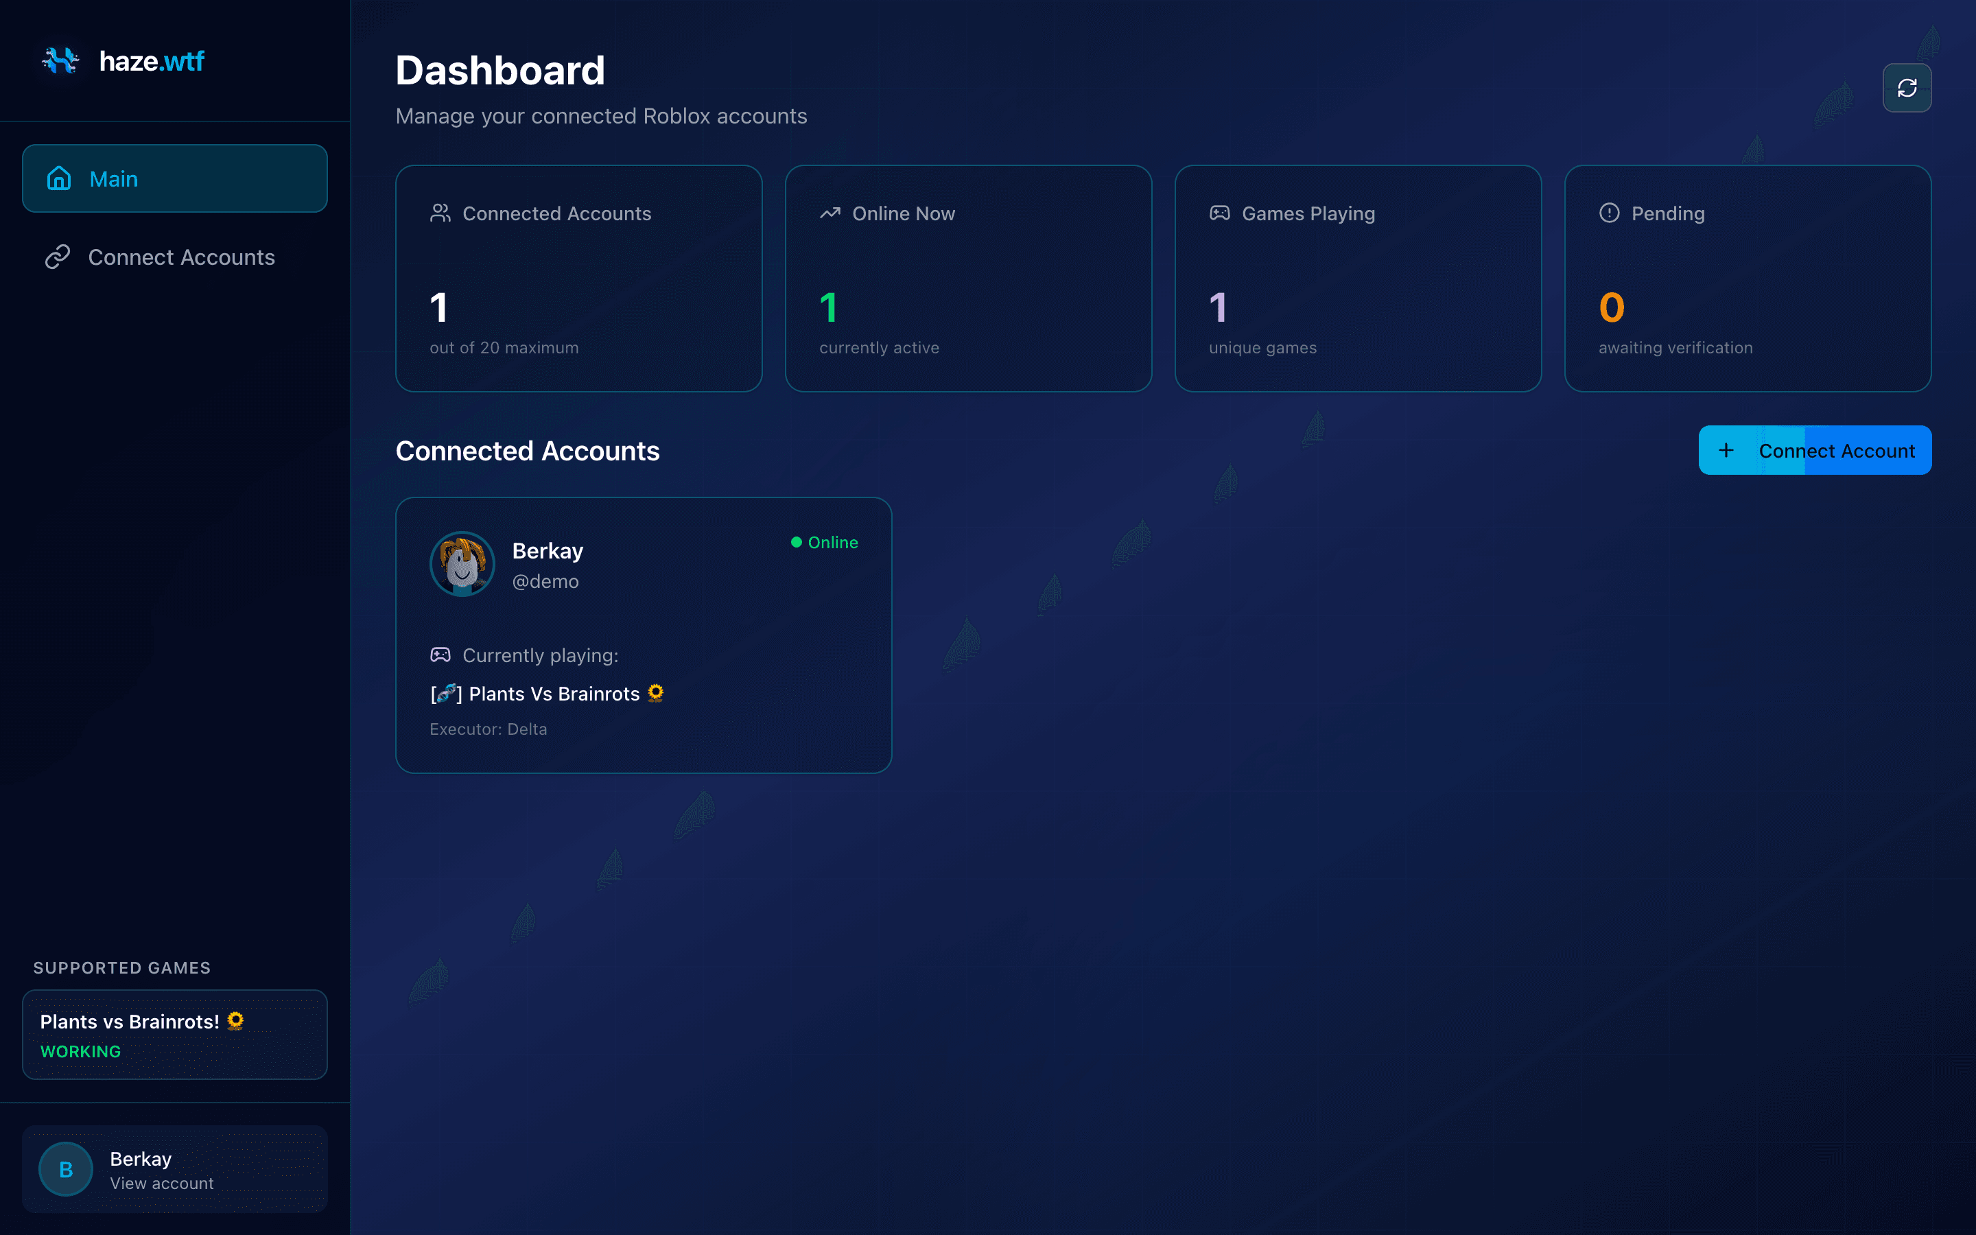Click the WORKING status under Plants vs Brainrots
The height and width of the screenshot is (1235, 1976).
pyautogui.click(x=81, y=1051)
